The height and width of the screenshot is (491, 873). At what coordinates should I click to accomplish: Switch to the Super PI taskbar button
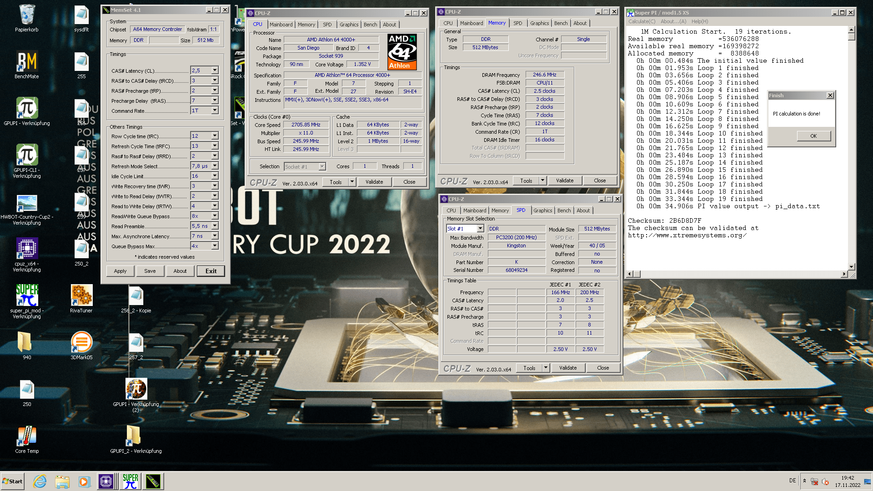130,481
